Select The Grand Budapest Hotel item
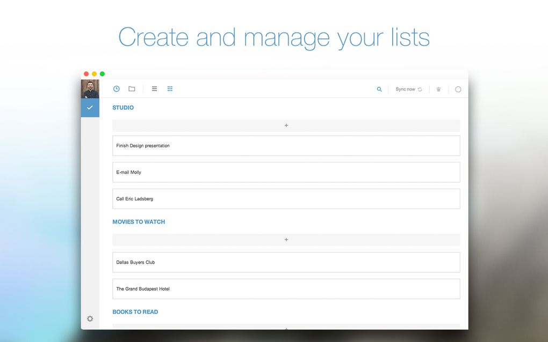548x342 pixels. (286, 289)
